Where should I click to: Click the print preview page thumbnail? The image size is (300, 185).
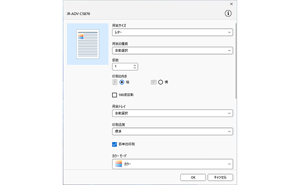pyautogui.click(x=87, y=44)
